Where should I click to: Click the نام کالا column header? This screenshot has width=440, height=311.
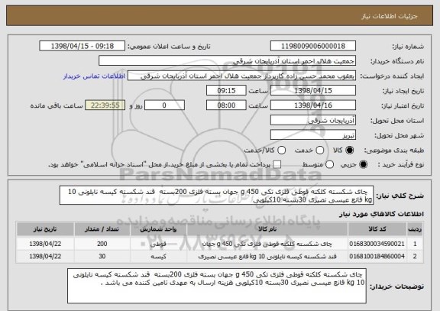(x=267, y=229)
